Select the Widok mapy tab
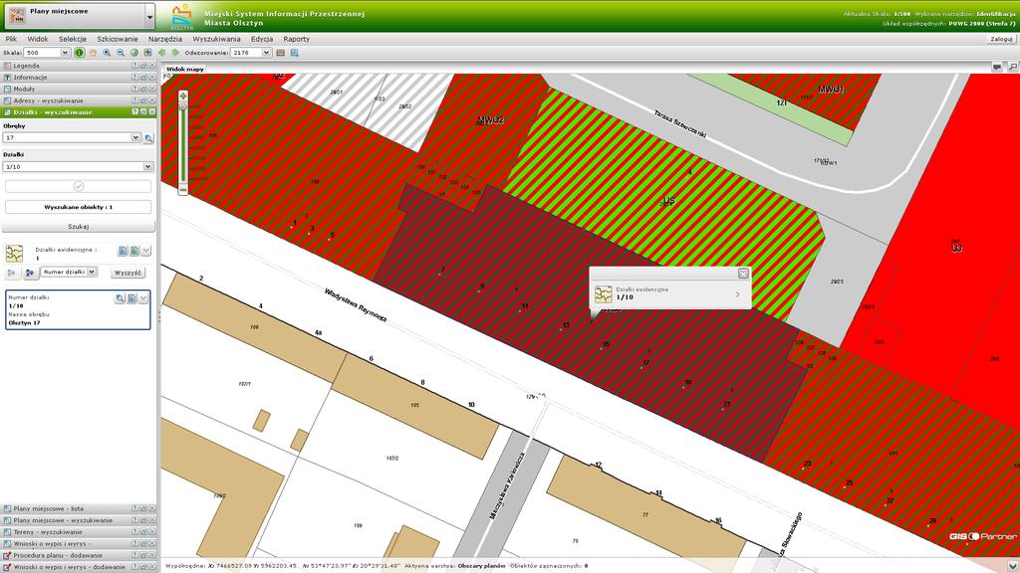Viewport: 1020px width, 573px height. coord(184,69)
